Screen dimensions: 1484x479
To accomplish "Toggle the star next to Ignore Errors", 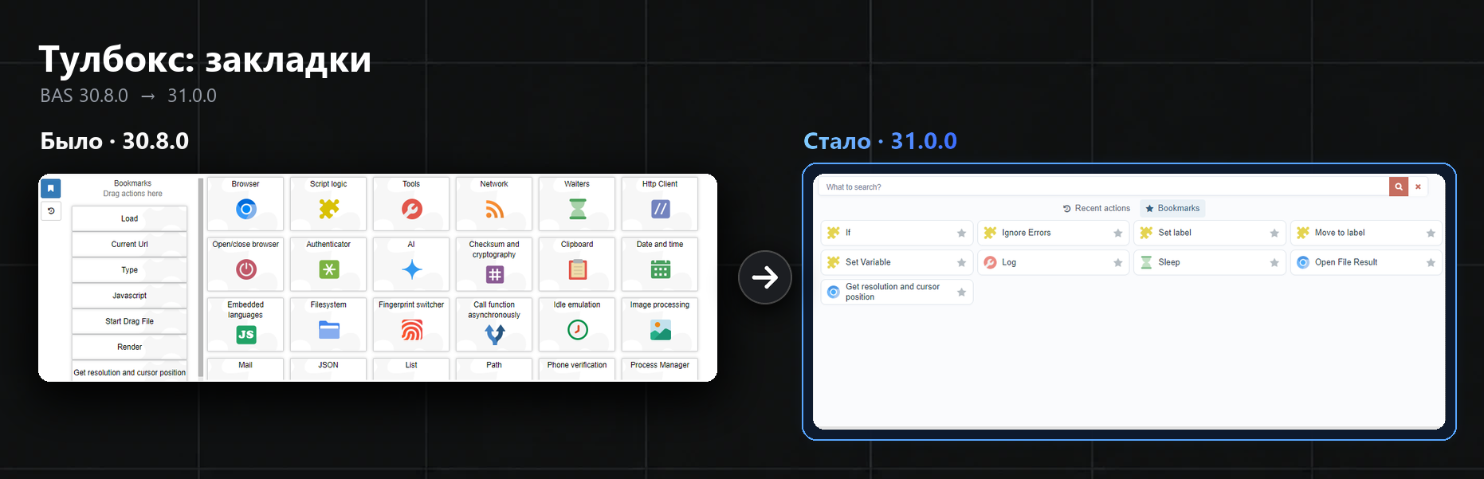I will coord(1117,233).
